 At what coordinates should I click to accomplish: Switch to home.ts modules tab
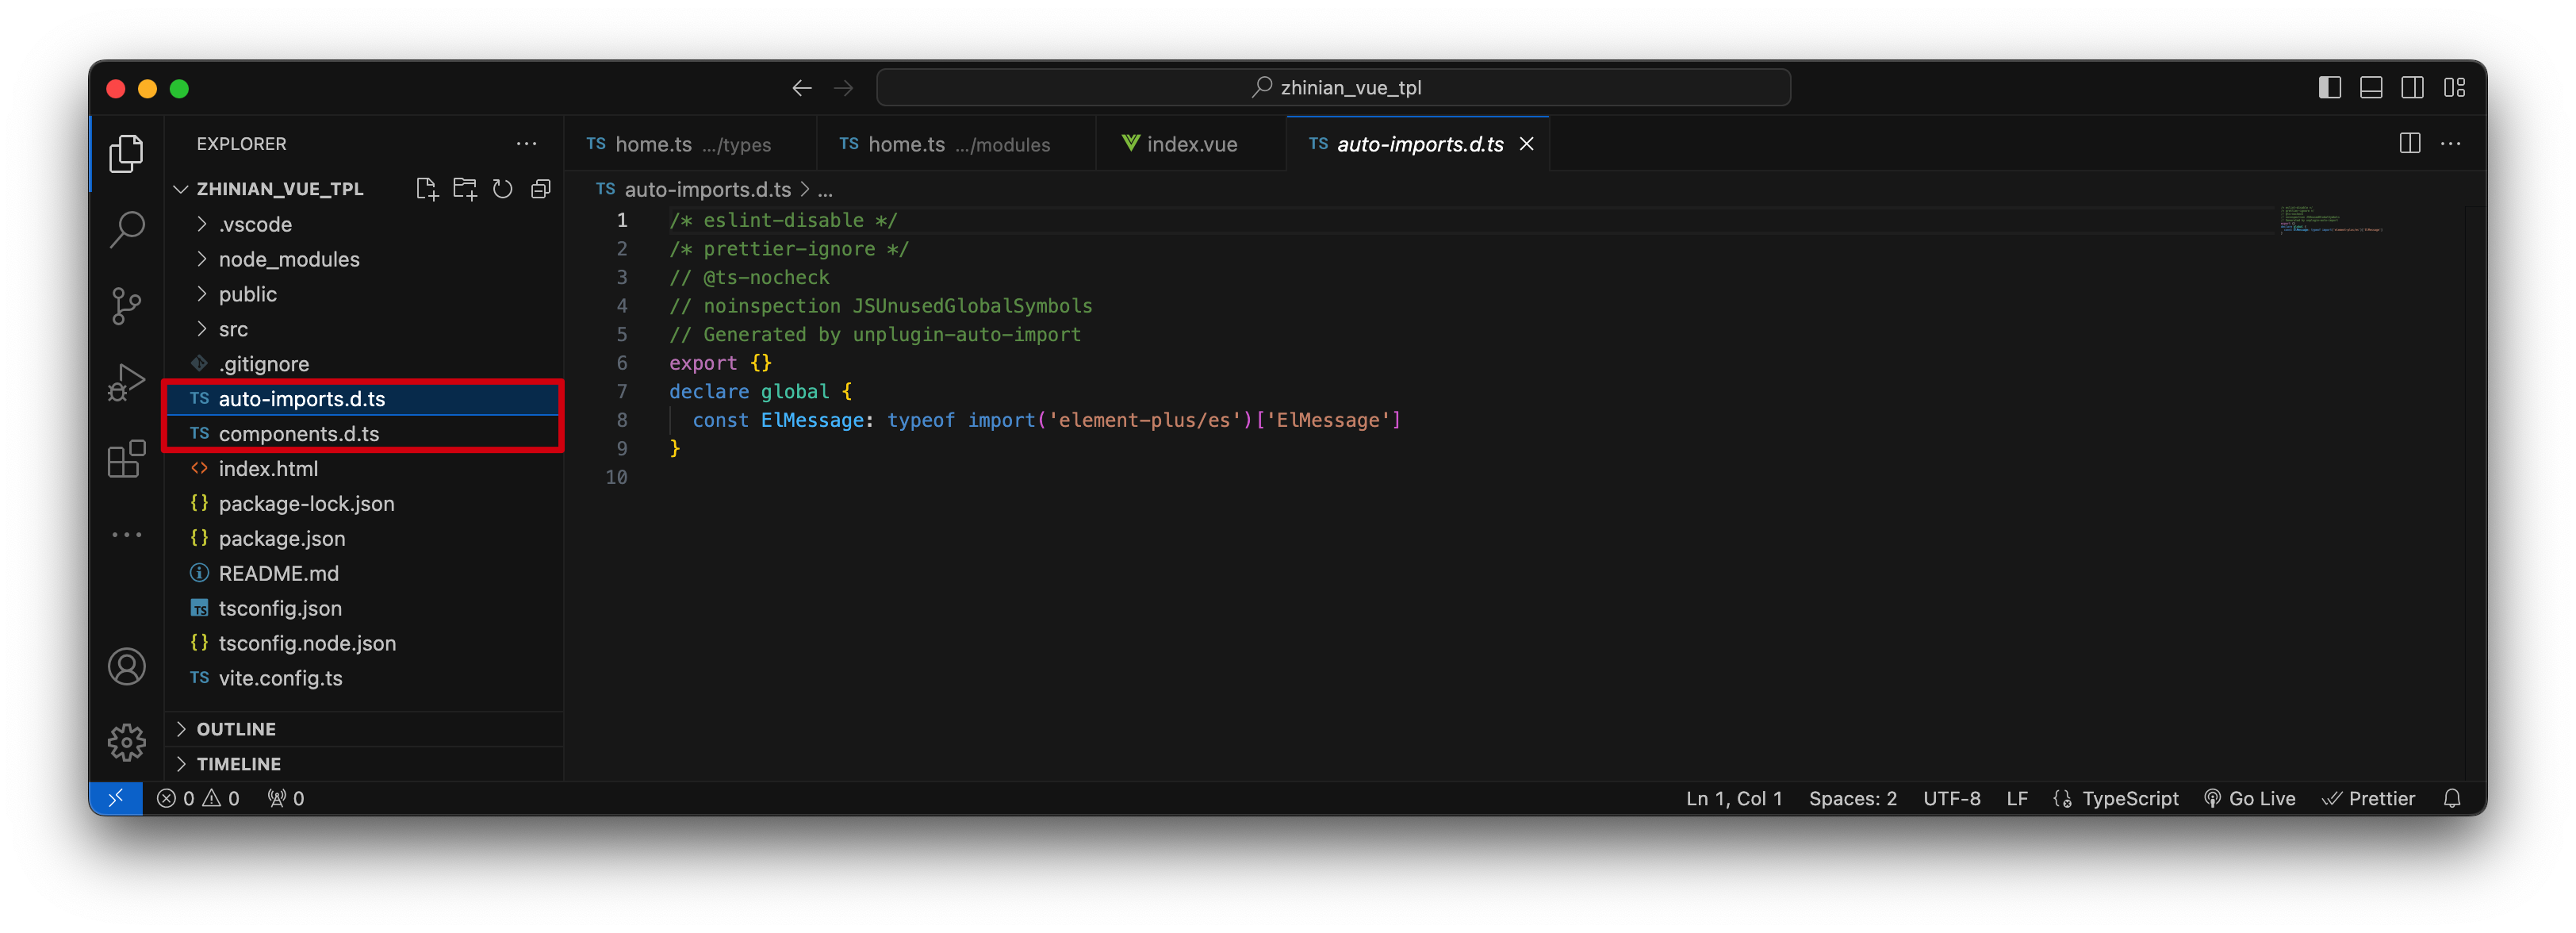tap(956, 144)
